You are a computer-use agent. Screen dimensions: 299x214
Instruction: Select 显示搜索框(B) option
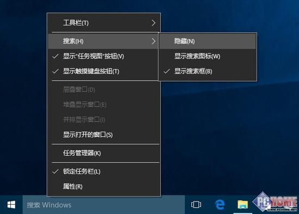208,71
